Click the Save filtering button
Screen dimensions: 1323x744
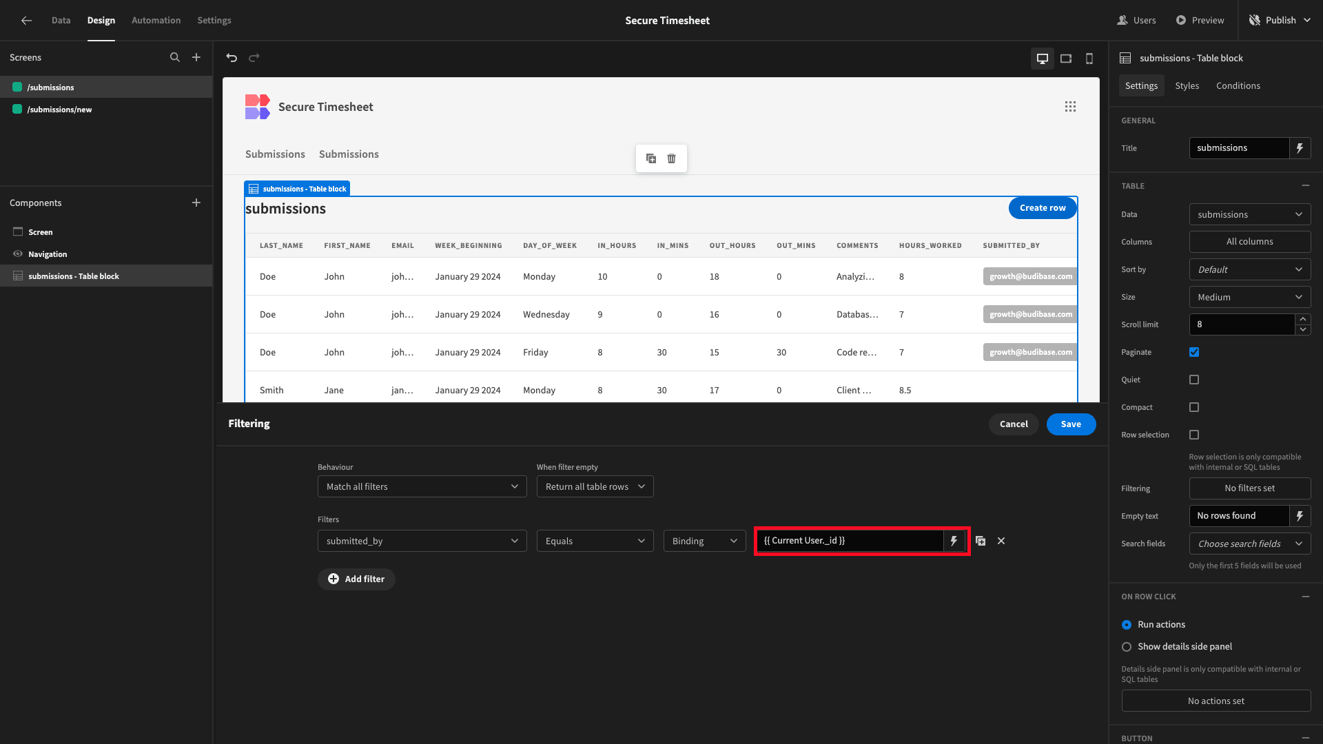click(1071, 424)
